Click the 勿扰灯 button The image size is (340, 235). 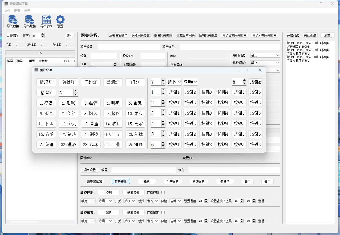[x=68, y=82]
